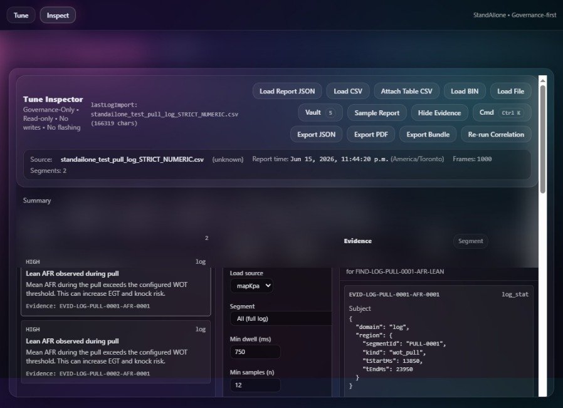The image size is (563, 408).
Task: Click the 'Segments: 2' text
Action: (48, 171)
